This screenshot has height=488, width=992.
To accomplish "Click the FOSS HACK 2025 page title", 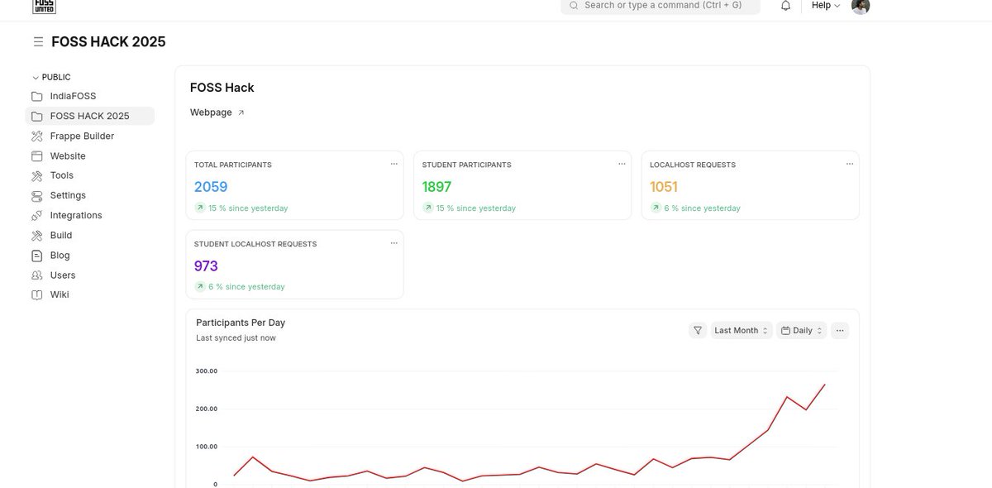I will pos(108,41).
